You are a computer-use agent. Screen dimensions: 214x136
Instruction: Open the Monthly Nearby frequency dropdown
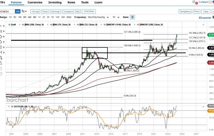click(98, 17)
